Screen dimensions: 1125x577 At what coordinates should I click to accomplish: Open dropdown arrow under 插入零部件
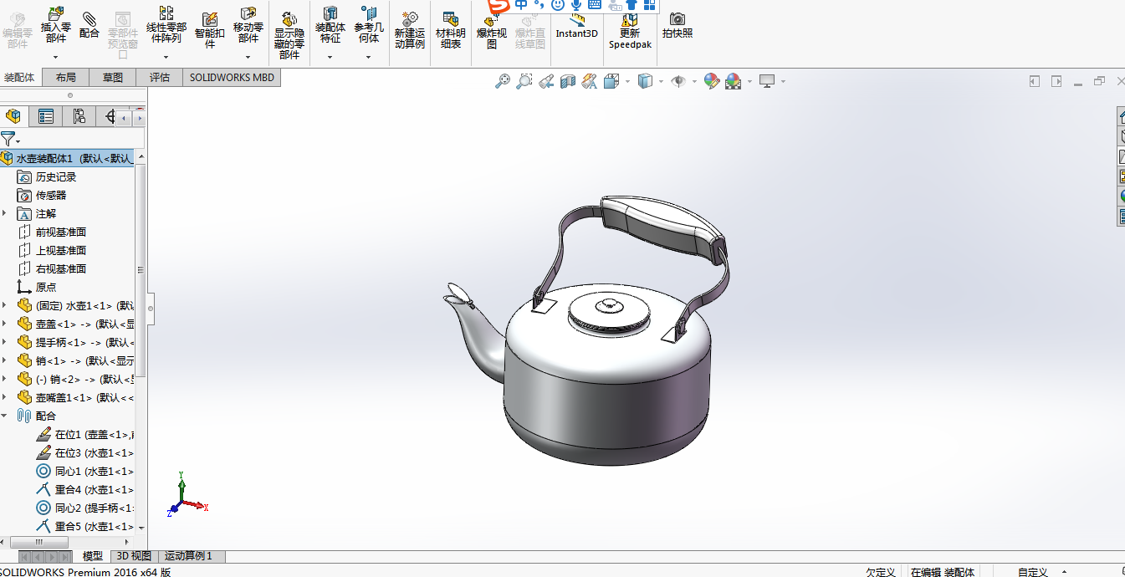point(56,58)
